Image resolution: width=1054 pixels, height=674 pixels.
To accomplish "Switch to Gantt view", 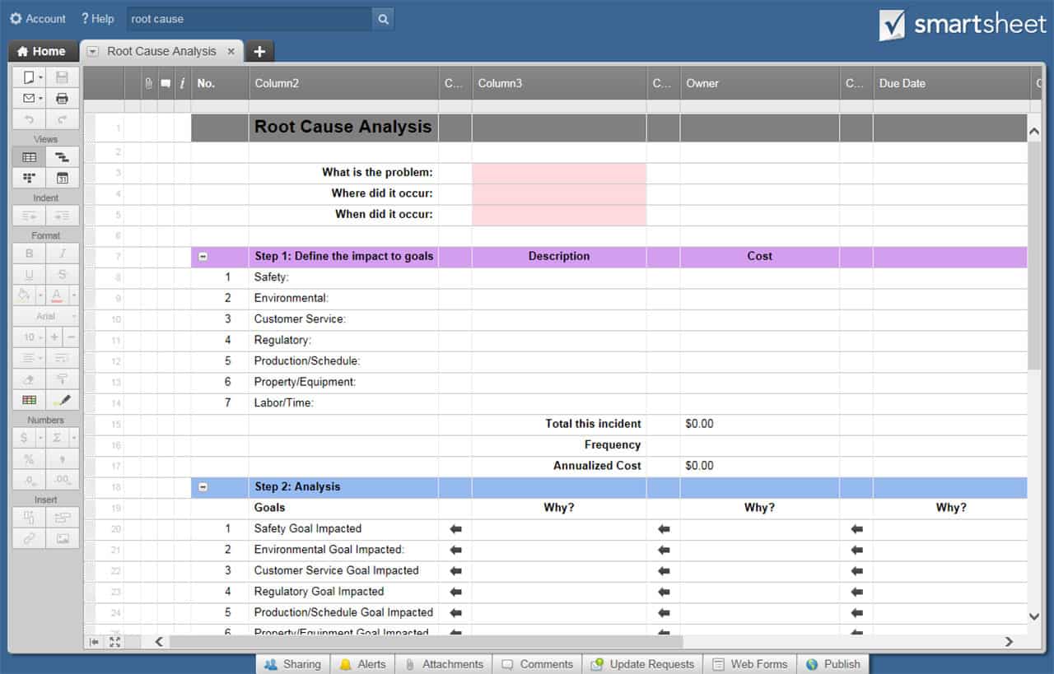I will coord(62,157).
